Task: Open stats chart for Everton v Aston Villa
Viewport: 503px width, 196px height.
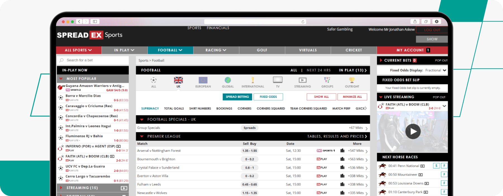Action: [x=342, y=176]
